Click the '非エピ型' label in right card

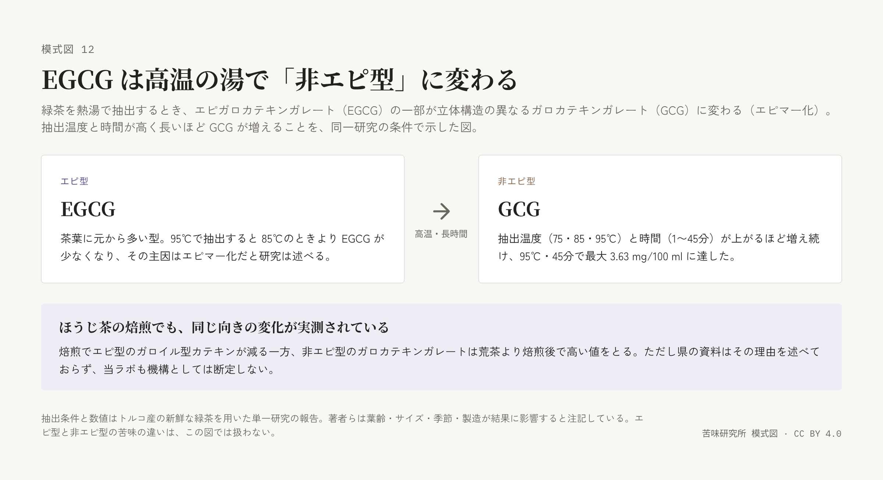pos(517,181)
